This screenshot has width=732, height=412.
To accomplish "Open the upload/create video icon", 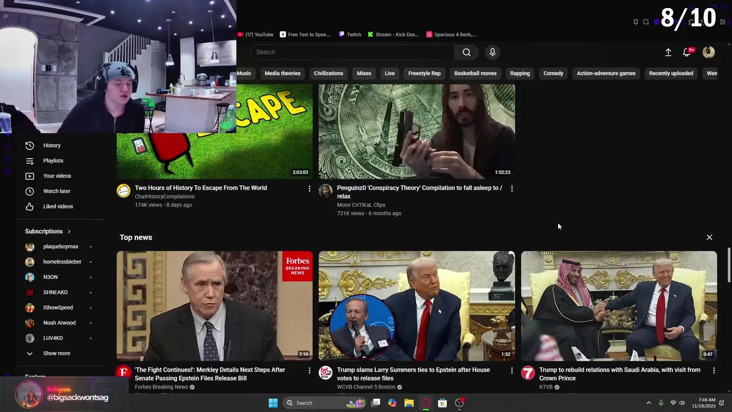I will click(x=668, y=52).
